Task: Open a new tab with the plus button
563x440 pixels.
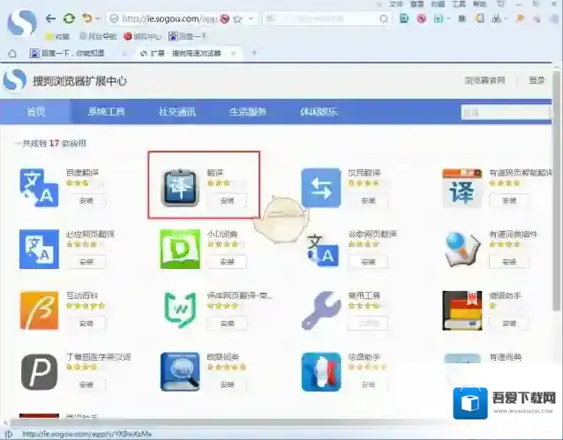Action: [254, 53]
